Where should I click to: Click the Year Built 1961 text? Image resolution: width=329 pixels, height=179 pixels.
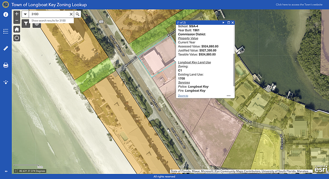click(188, 30)
